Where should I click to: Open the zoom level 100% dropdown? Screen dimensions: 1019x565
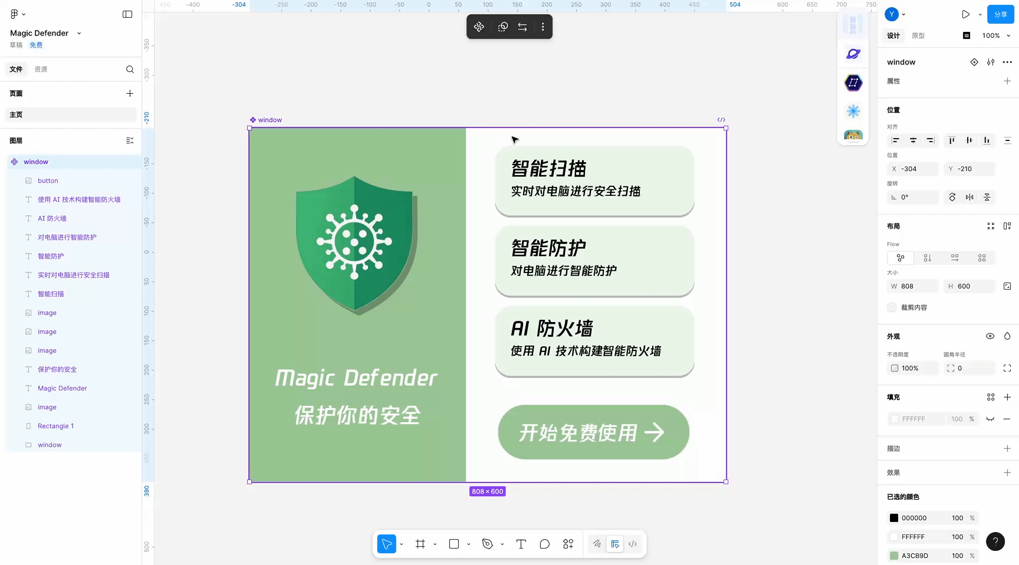coord(995,35)
